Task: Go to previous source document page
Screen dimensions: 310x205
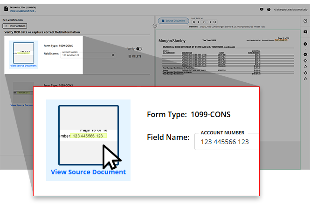Action: coord(199,22)
